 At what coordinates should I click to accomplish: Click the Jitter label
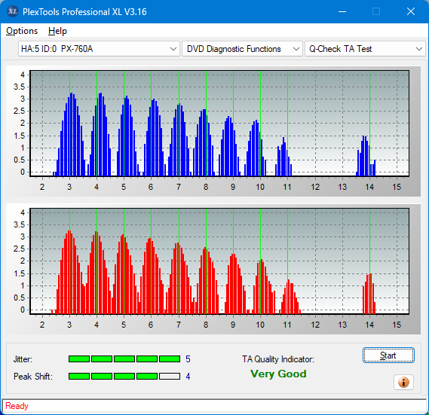[x=23, y=359]
